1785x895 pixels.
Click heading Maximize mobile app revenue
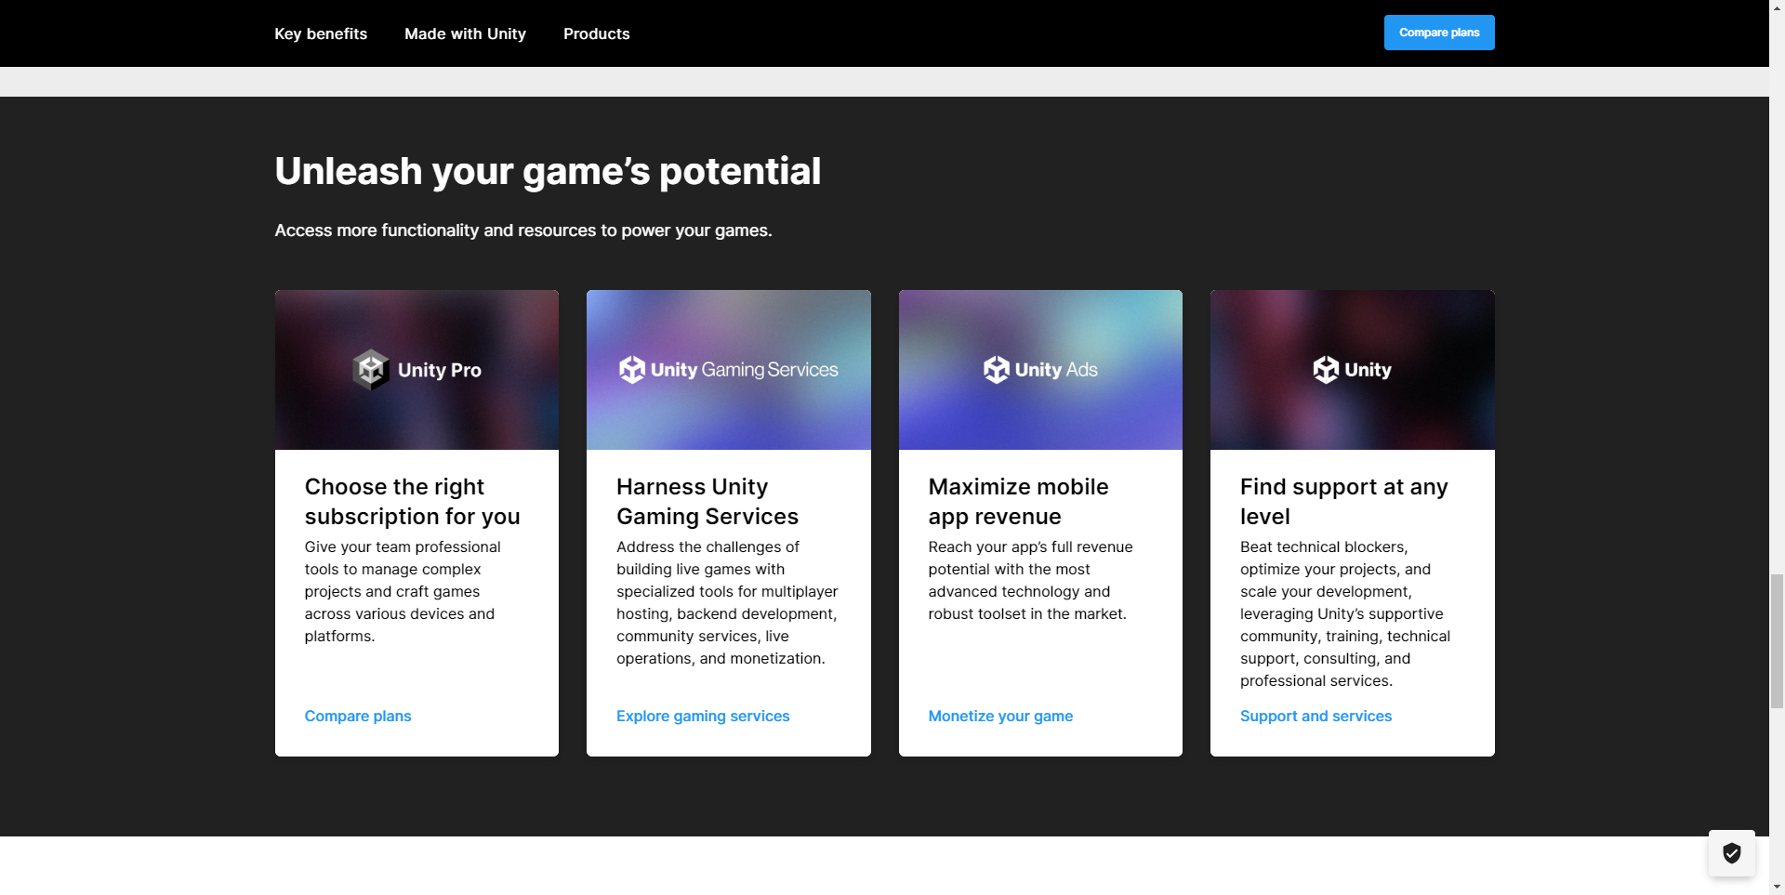(x=1018, y=501)
